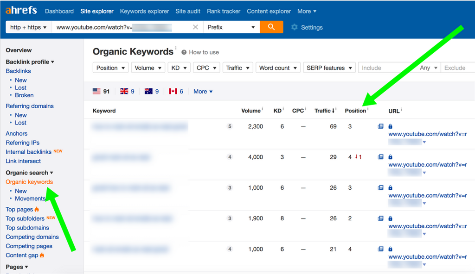Open Content gap in the sidebar
This screenshot has width=475, height=274.
[x=22, y=255]
